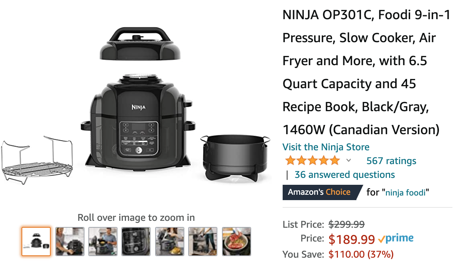457x263 pixels.
Task: Show fourth thumbnail of control panel closeup
Action: (x=136, y=242)
